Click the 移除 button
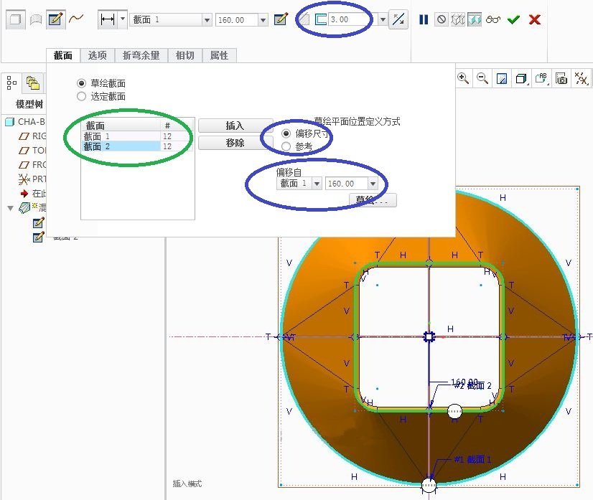The width and height of the screenshot is (593, 500). (235, 143)
